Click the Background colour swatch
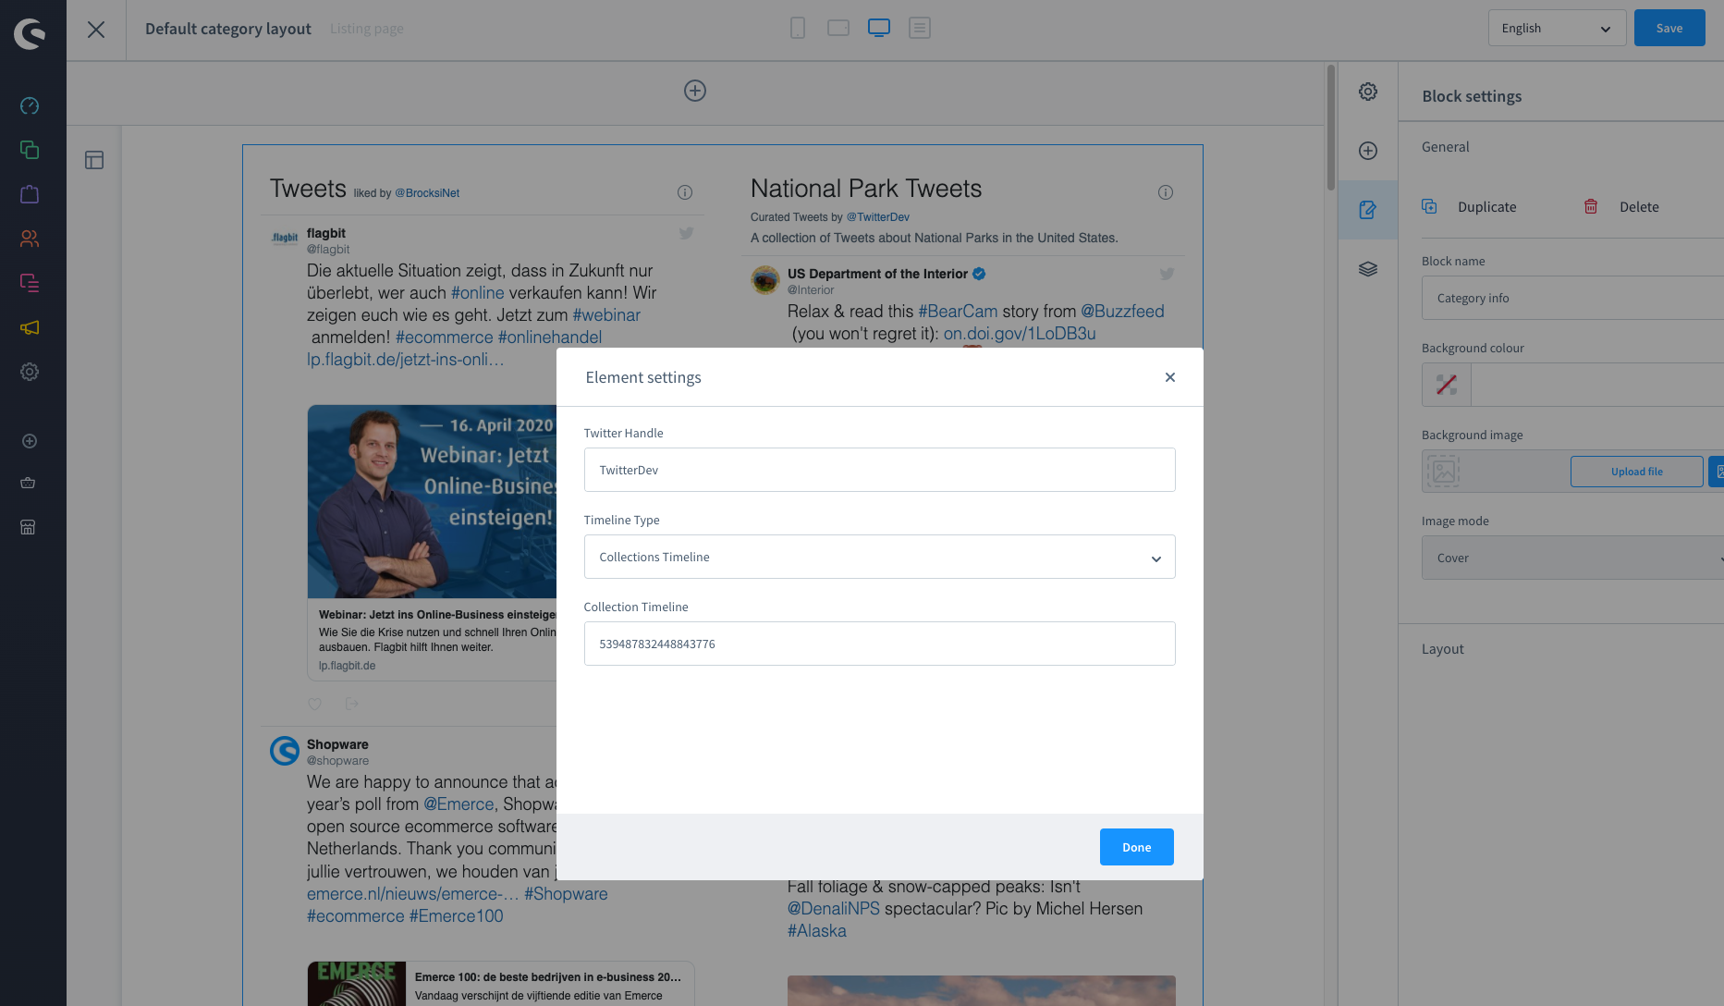Viewport: 1724px width, 1006px height. 1446,385
